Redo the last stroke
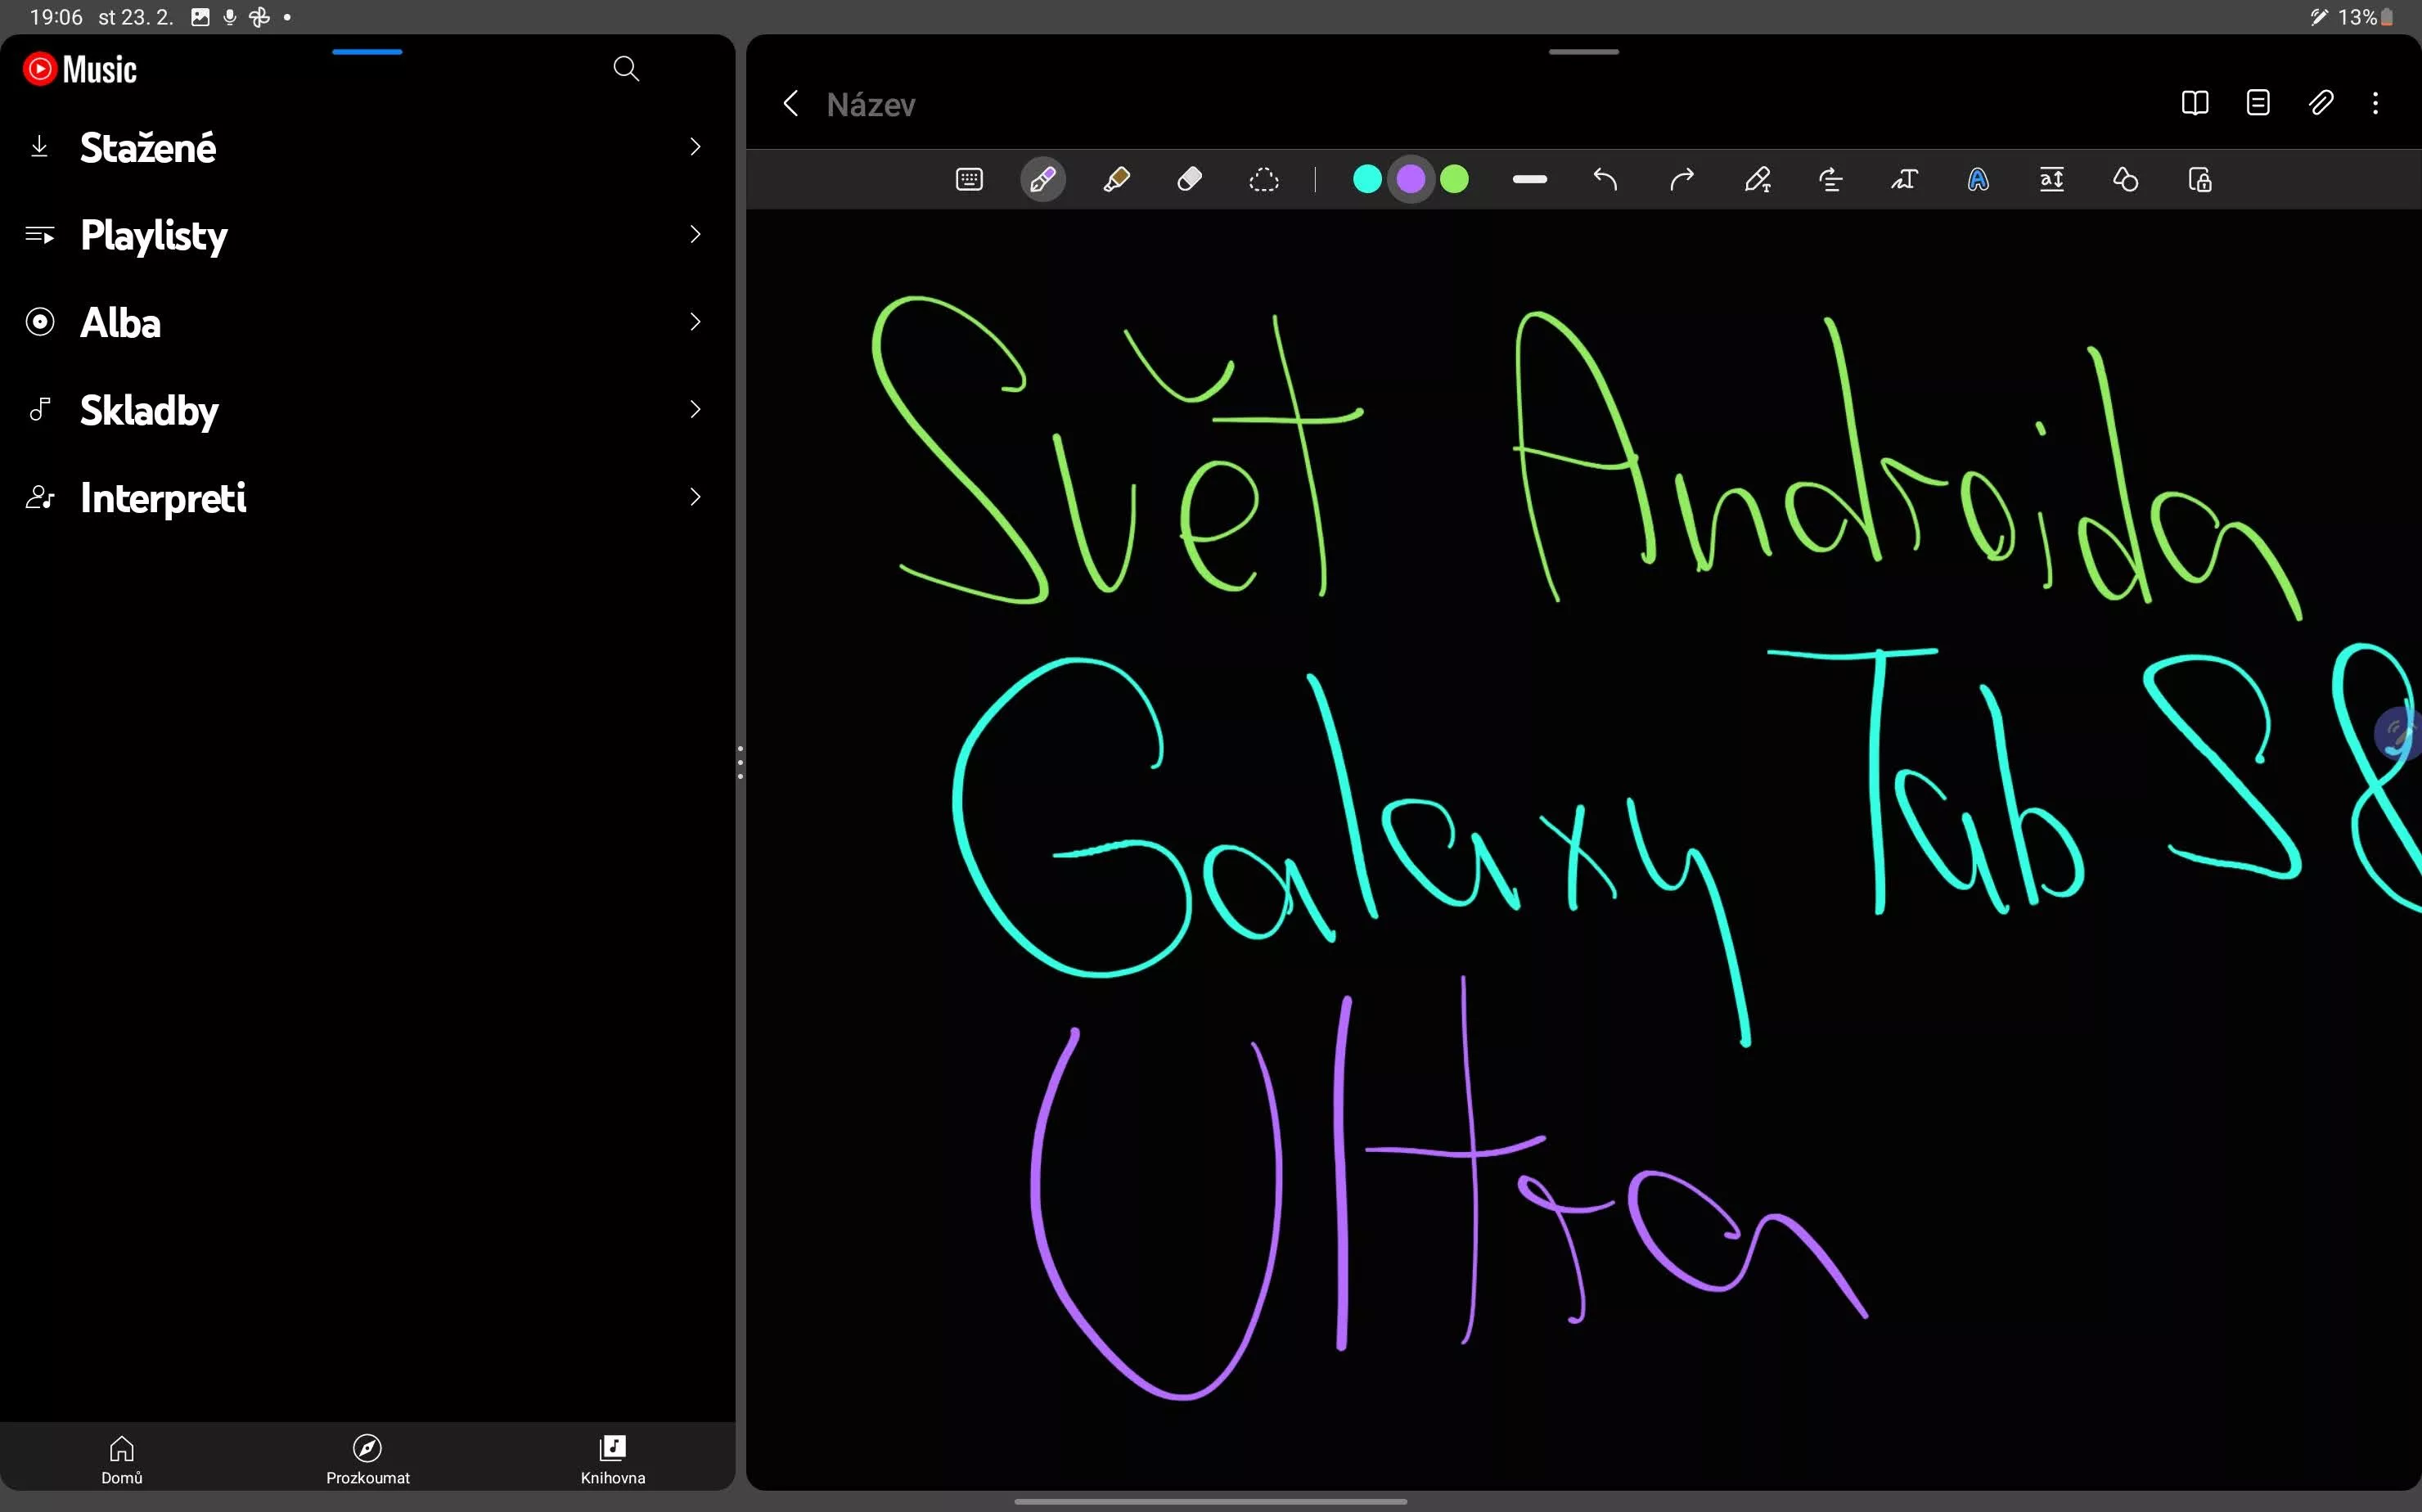This screenshot has height=1512, width=2422. click(1682, 180)
